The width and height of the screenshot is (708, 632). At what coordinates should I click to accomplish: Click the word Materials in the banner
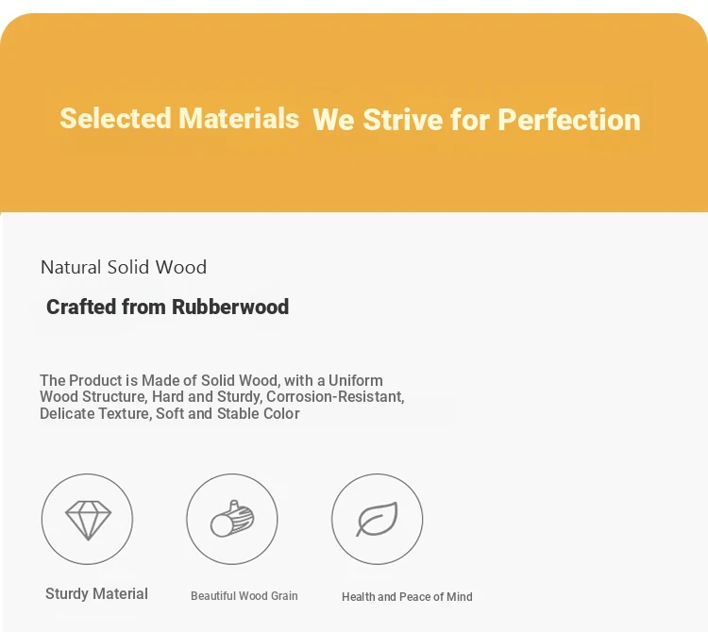239,118
